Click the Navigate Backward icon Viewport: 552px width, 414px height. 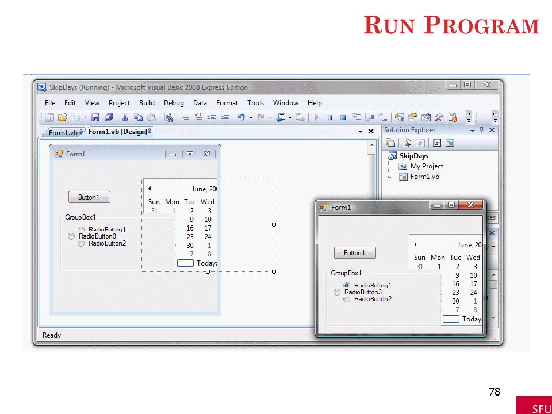[281, 117]
